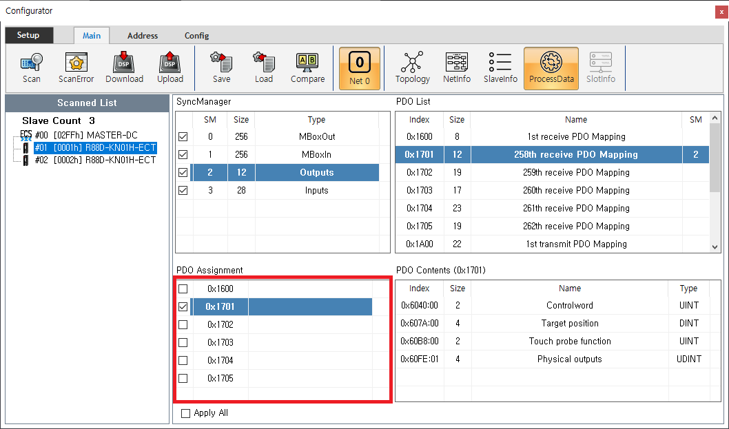Open the NetInfo panel

pos(456,67)
